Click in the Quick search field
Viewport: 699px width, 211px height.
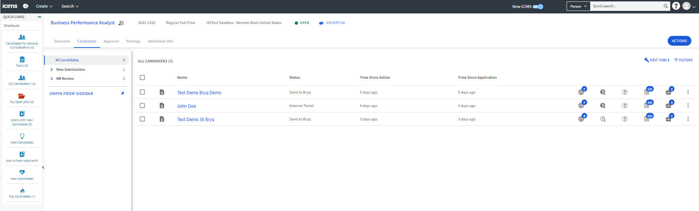coord(626,6)
